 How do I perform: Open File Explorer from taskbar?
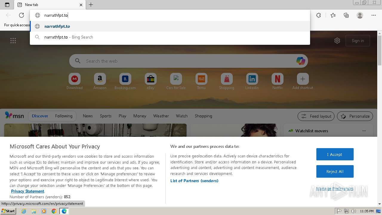(34, 211)
